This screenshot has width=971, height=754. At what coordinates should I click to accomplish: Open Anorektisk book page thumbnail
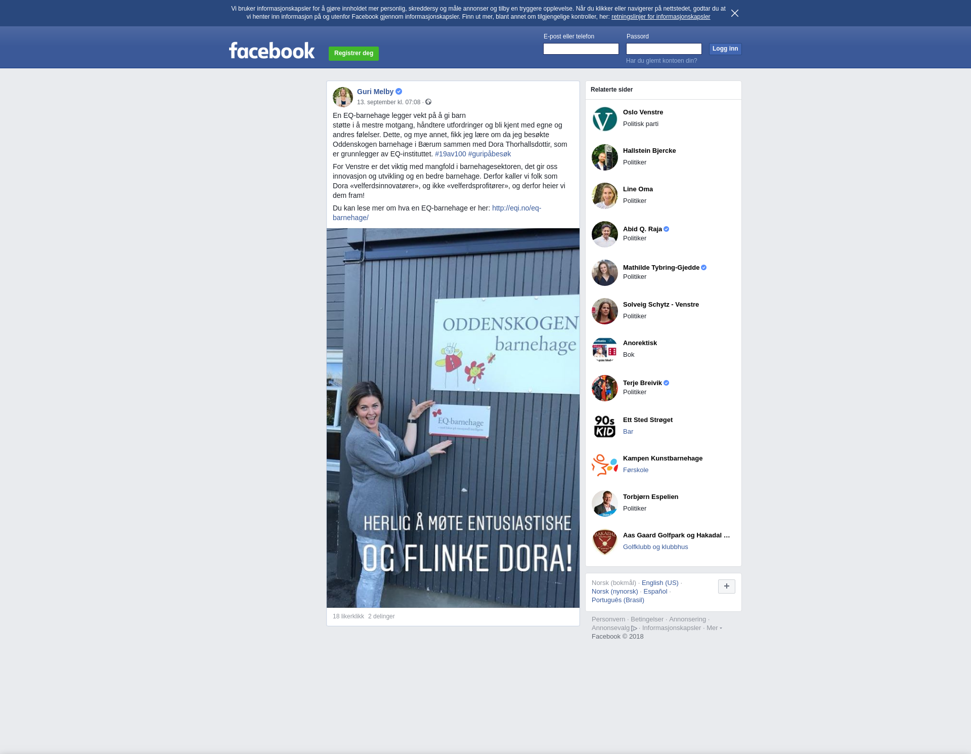coord(604,350)
